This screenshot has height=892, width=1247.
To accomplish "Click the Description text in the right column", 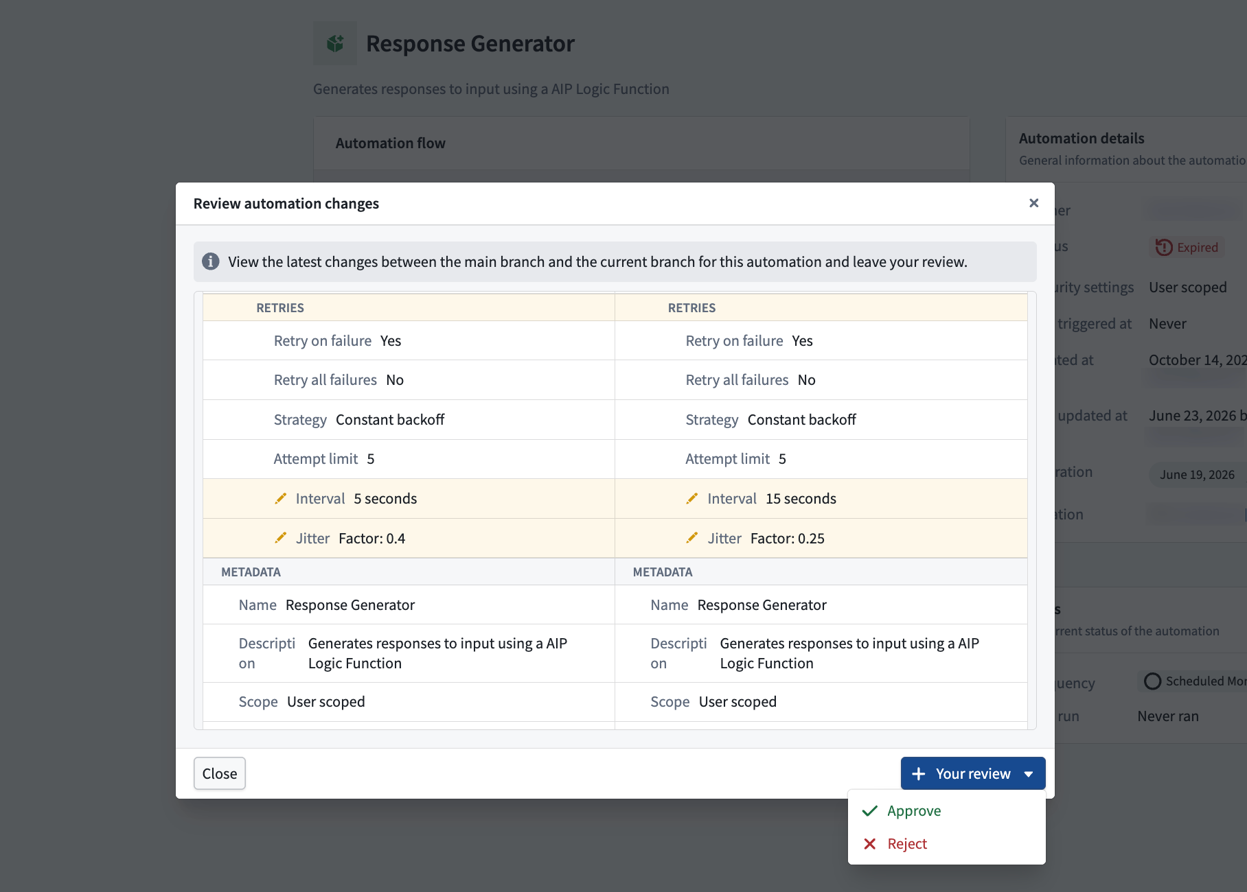I will tap(849, 653).
